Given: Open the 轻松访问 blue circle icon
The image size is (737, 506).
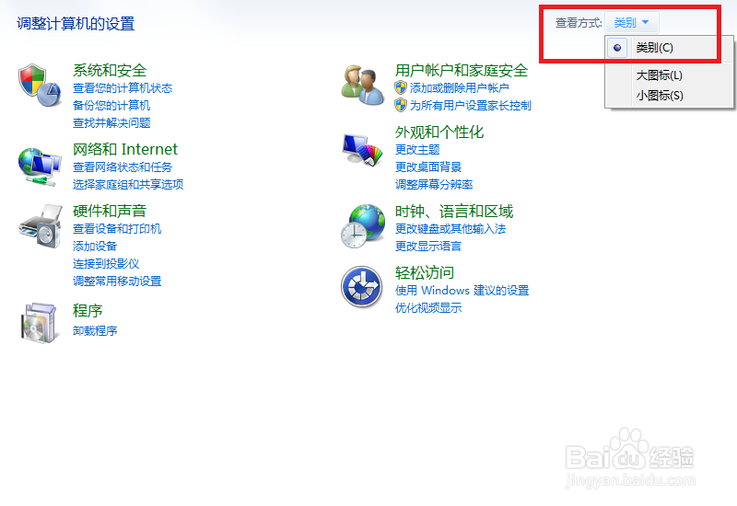Looking at the screenshot, I should 361,286.
